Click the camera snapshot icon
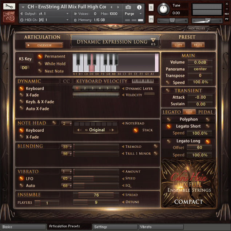This screenshot has width=231, height=231. coord(128,7)
